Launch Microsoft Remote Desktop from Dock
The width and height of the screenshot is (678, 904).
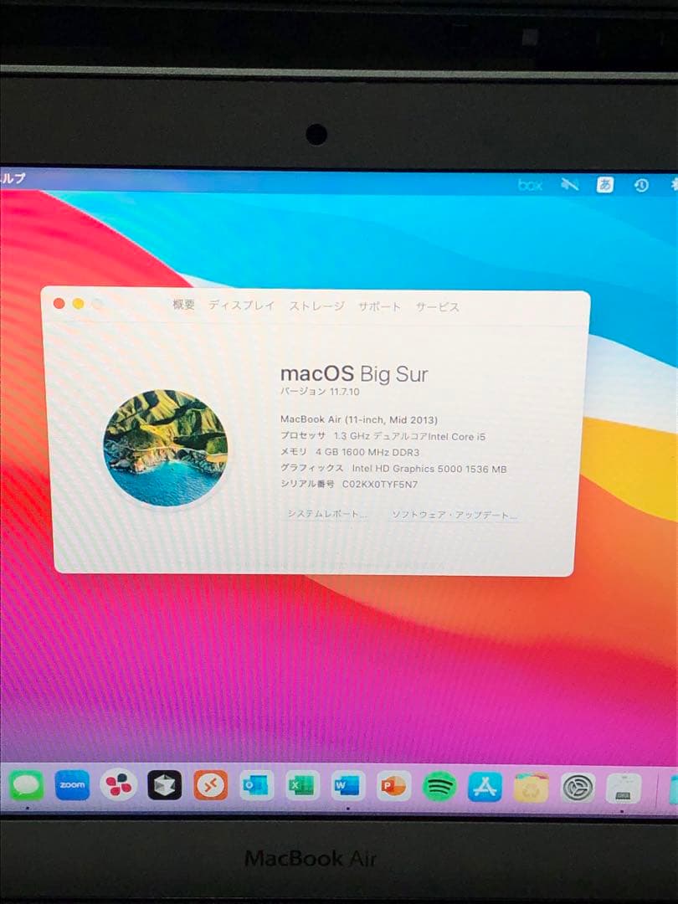[x=210, y=785]
